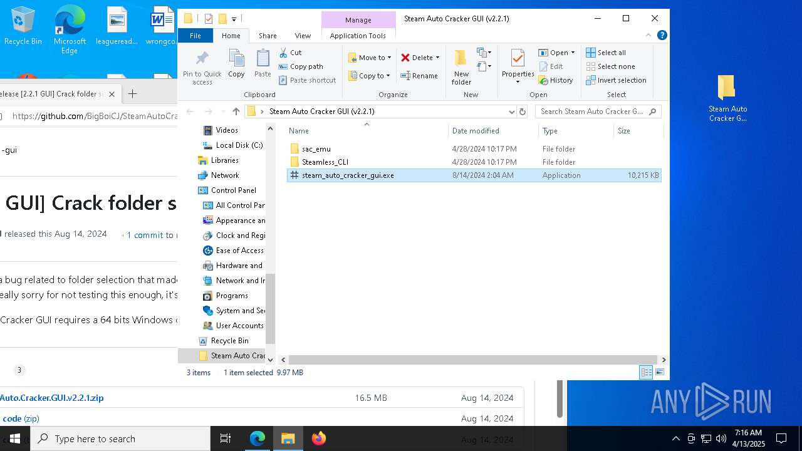This screenshot has width=802, height=451.
Task: Click Select none in ribbon
Action: click(x=611, y=66)
